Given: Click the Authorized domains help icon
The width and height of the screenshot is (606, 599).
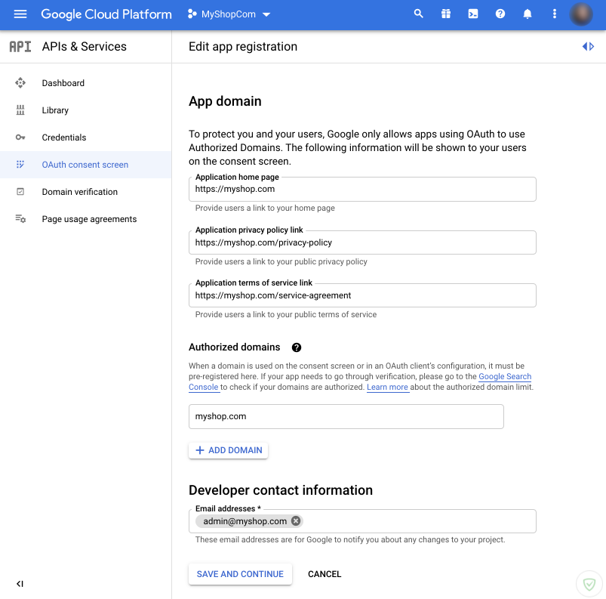Looking at the screenshot, I should pos(296,347).
